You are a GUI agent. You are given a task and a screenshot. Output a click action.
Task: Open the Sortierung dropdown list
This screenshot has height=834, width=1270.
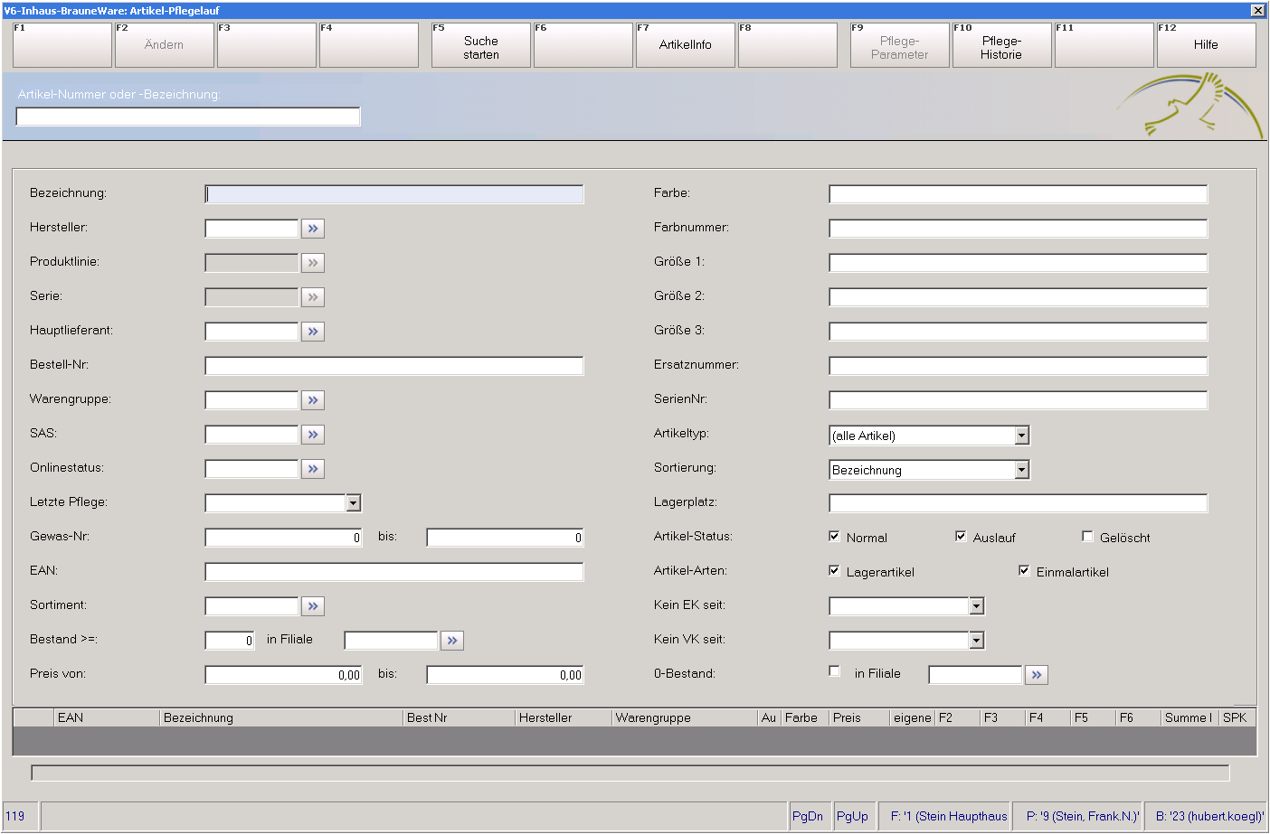(1021, 470)
